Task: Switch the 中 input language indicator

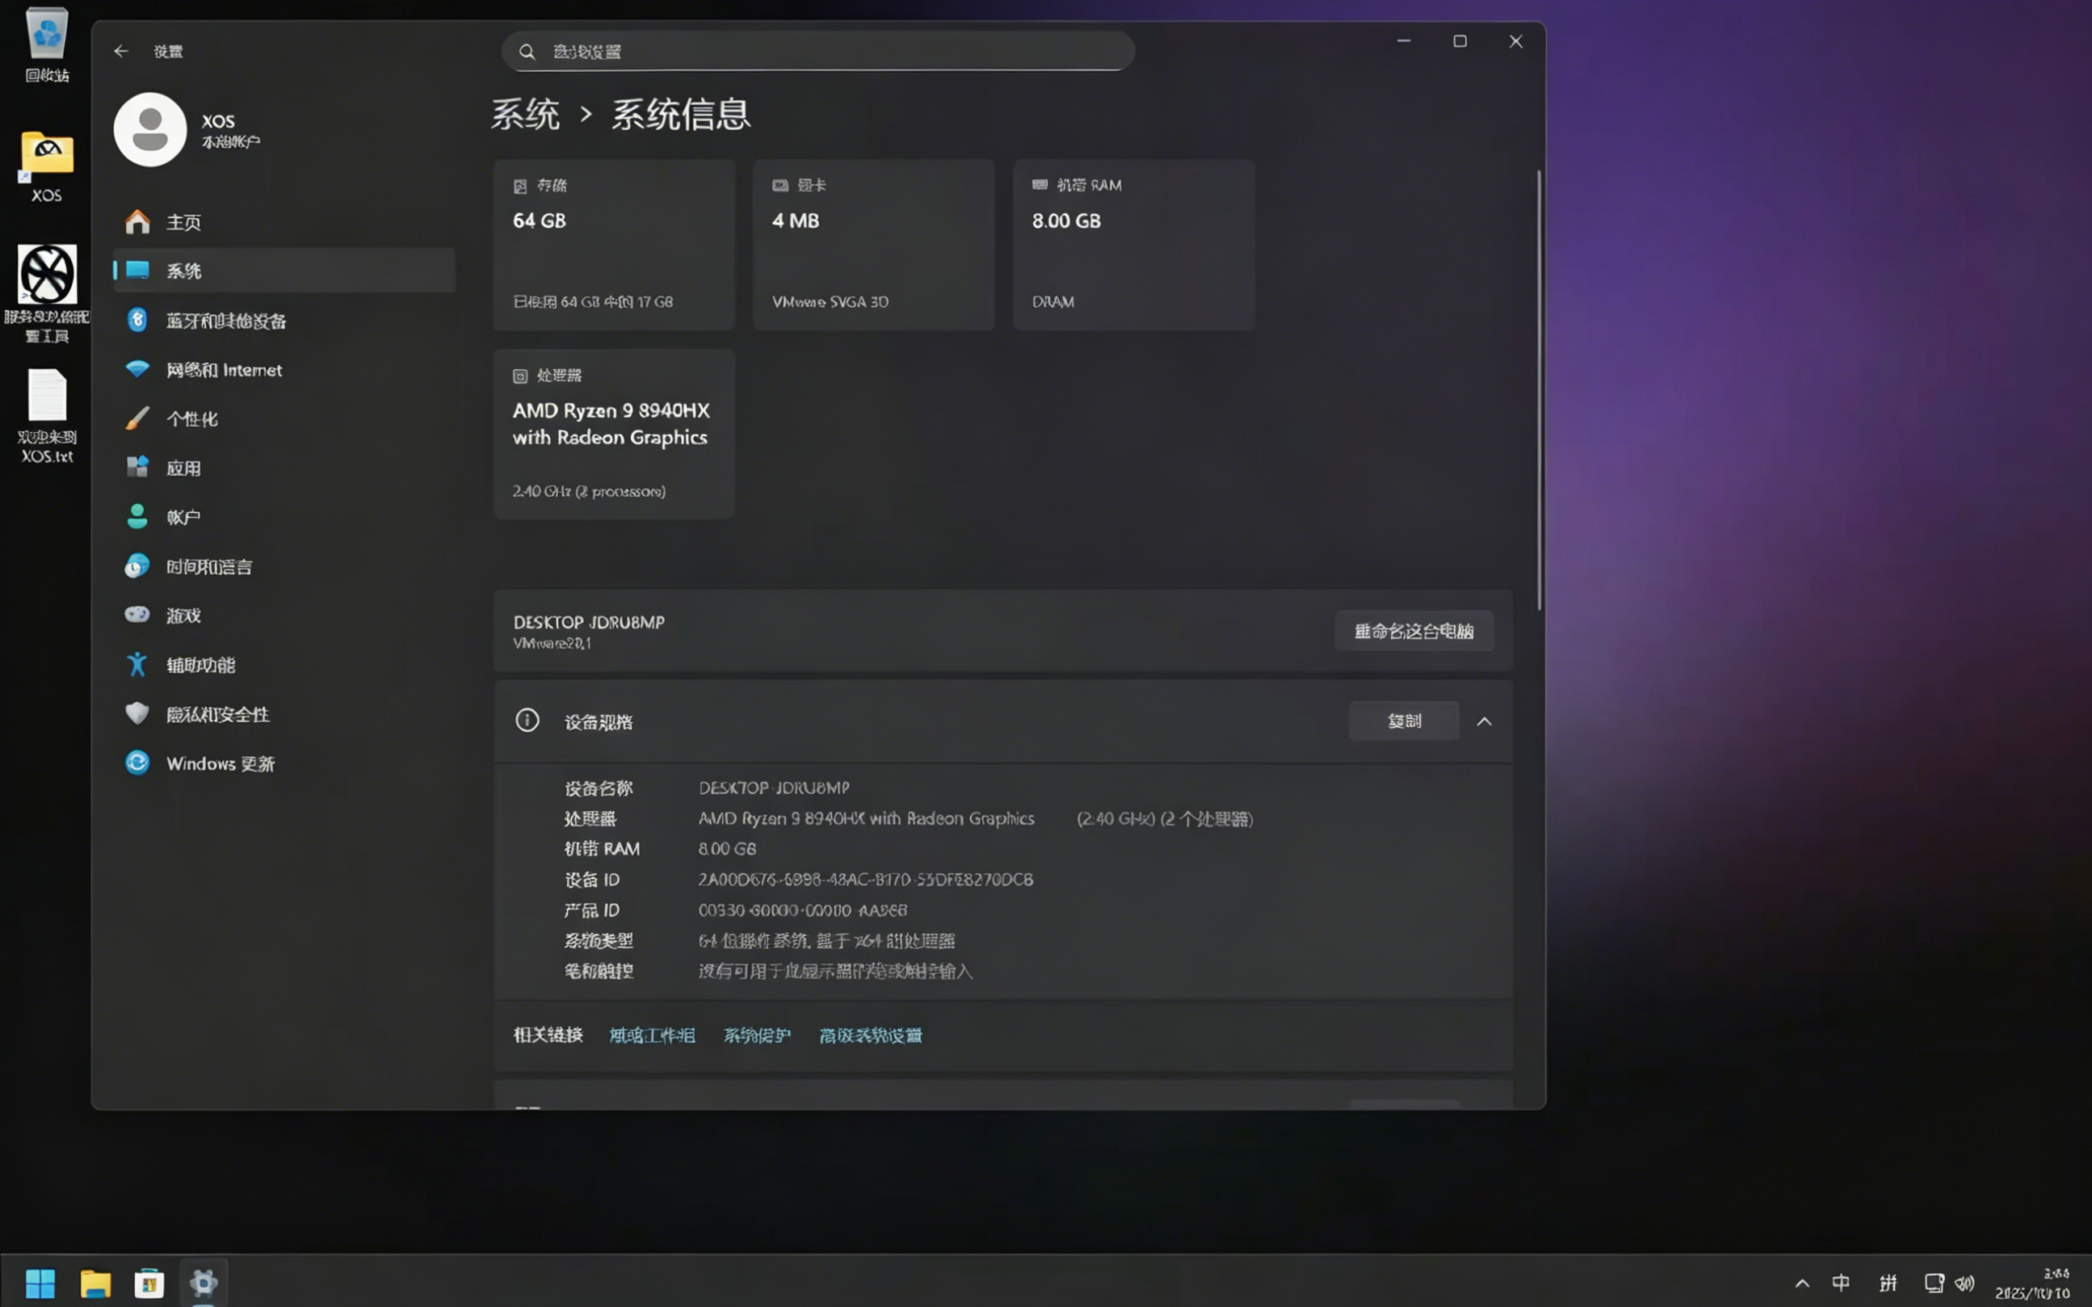Action: click(x=1842, y=1283)
